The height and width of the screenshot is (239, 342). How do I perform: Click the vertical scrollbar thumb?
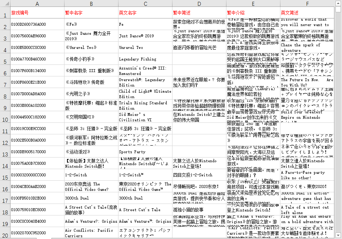tap(338, 9)
